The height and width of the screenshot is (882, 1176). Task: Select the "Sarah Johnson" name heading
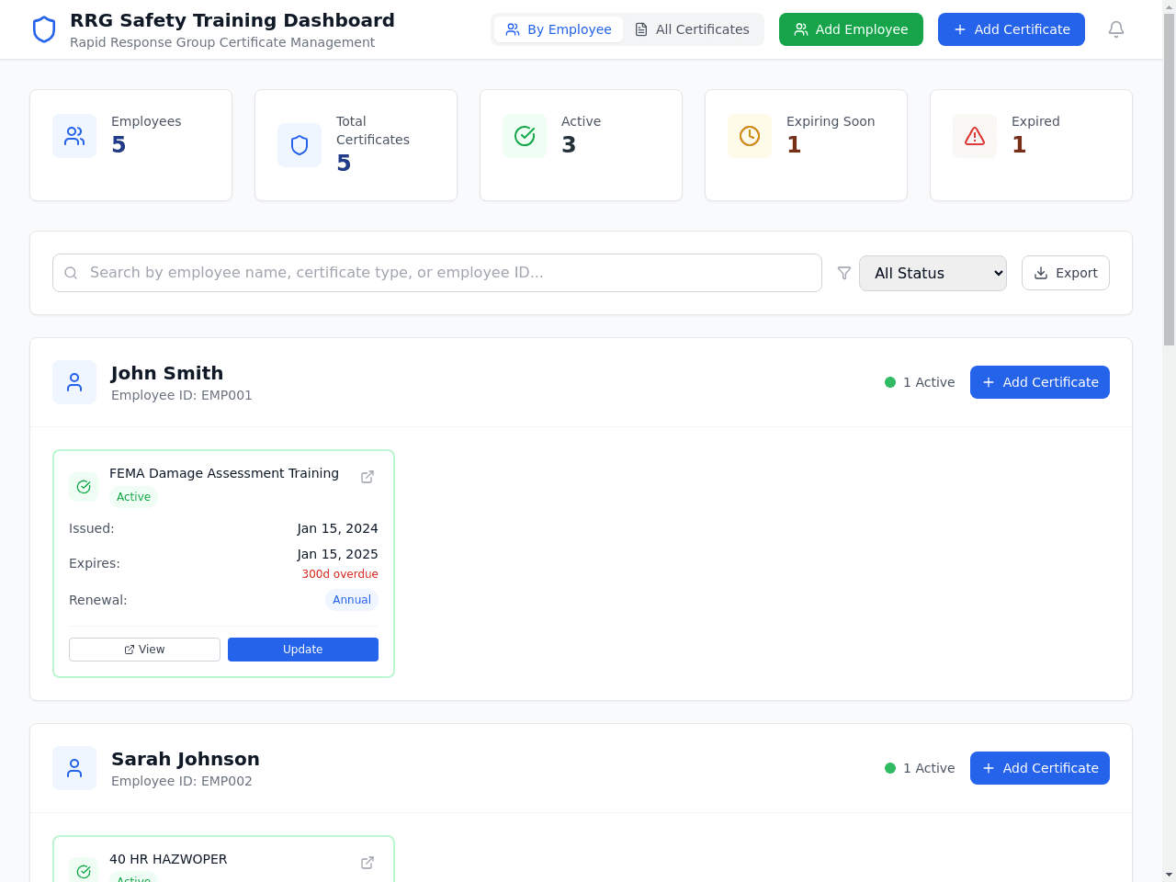click(x=186, y=759)
